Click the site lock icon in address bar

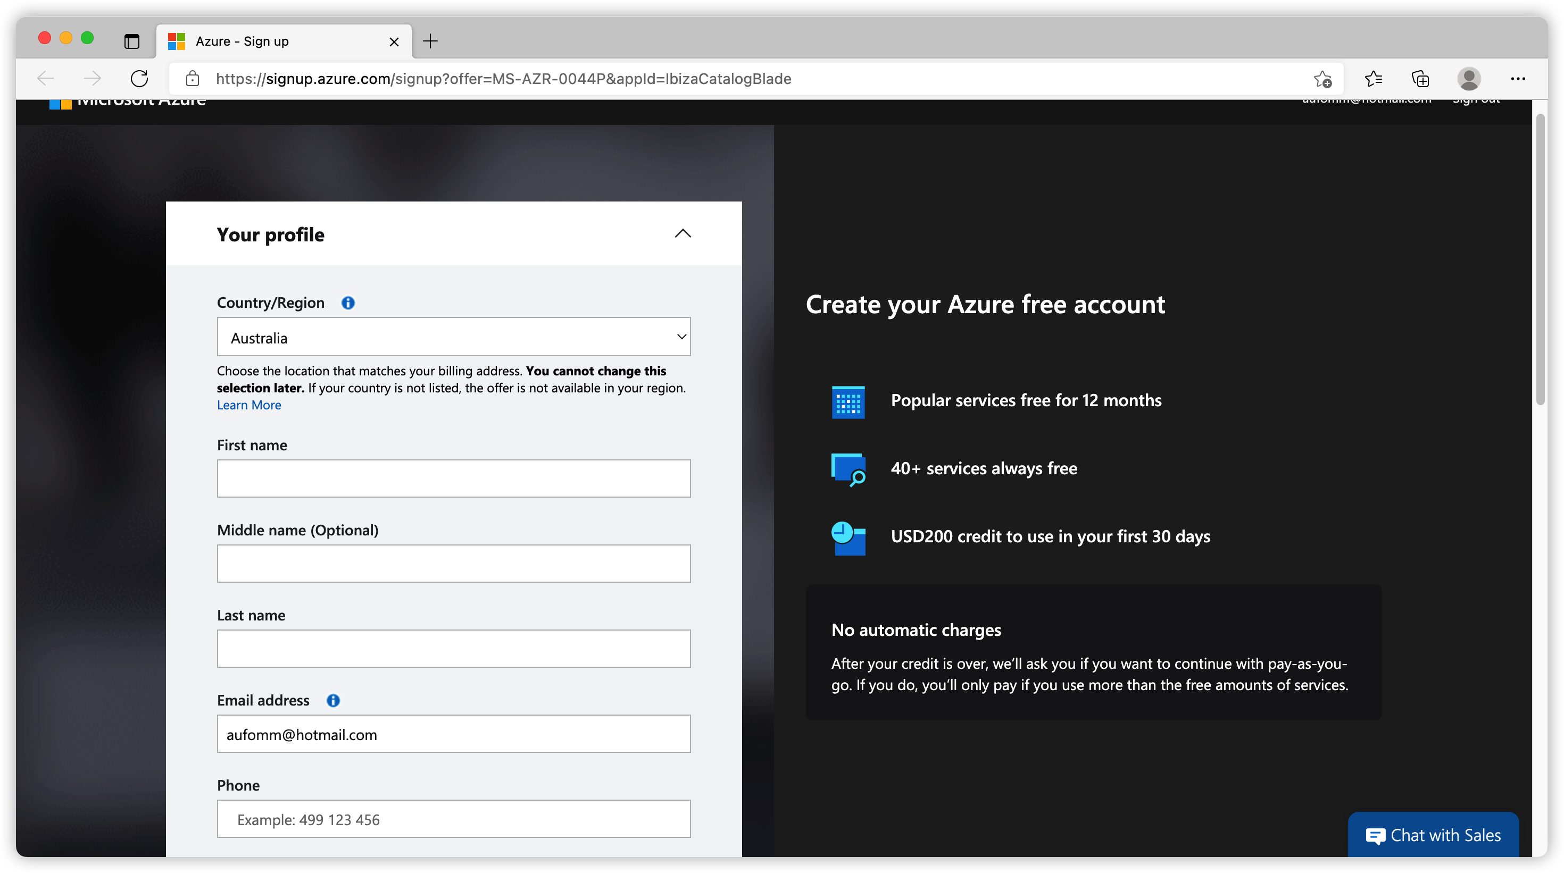193,79
